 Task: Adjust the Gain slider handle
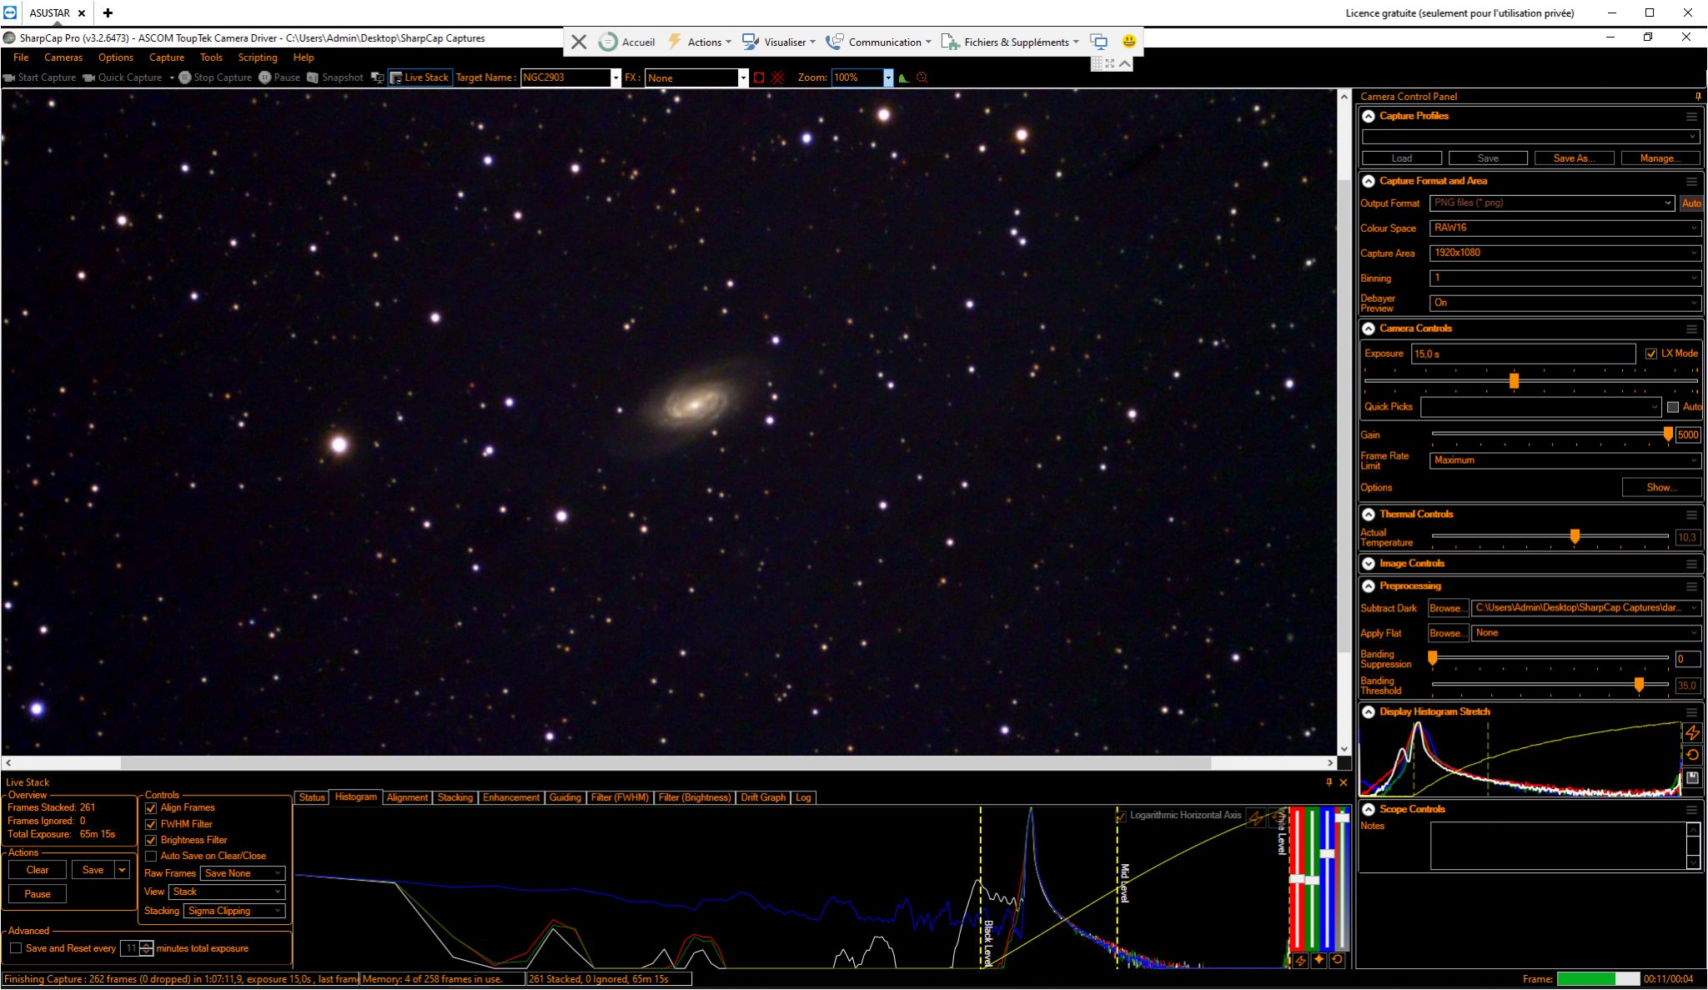[1668, 435]
